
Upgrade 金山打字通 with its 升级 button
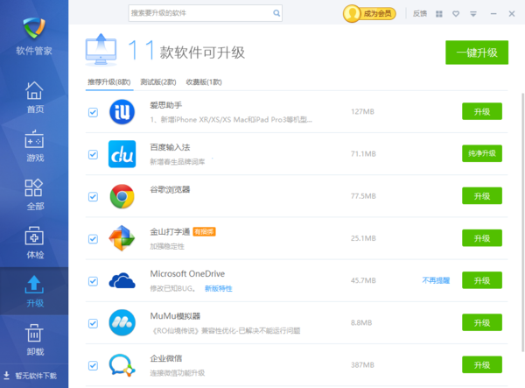[482, 238]
